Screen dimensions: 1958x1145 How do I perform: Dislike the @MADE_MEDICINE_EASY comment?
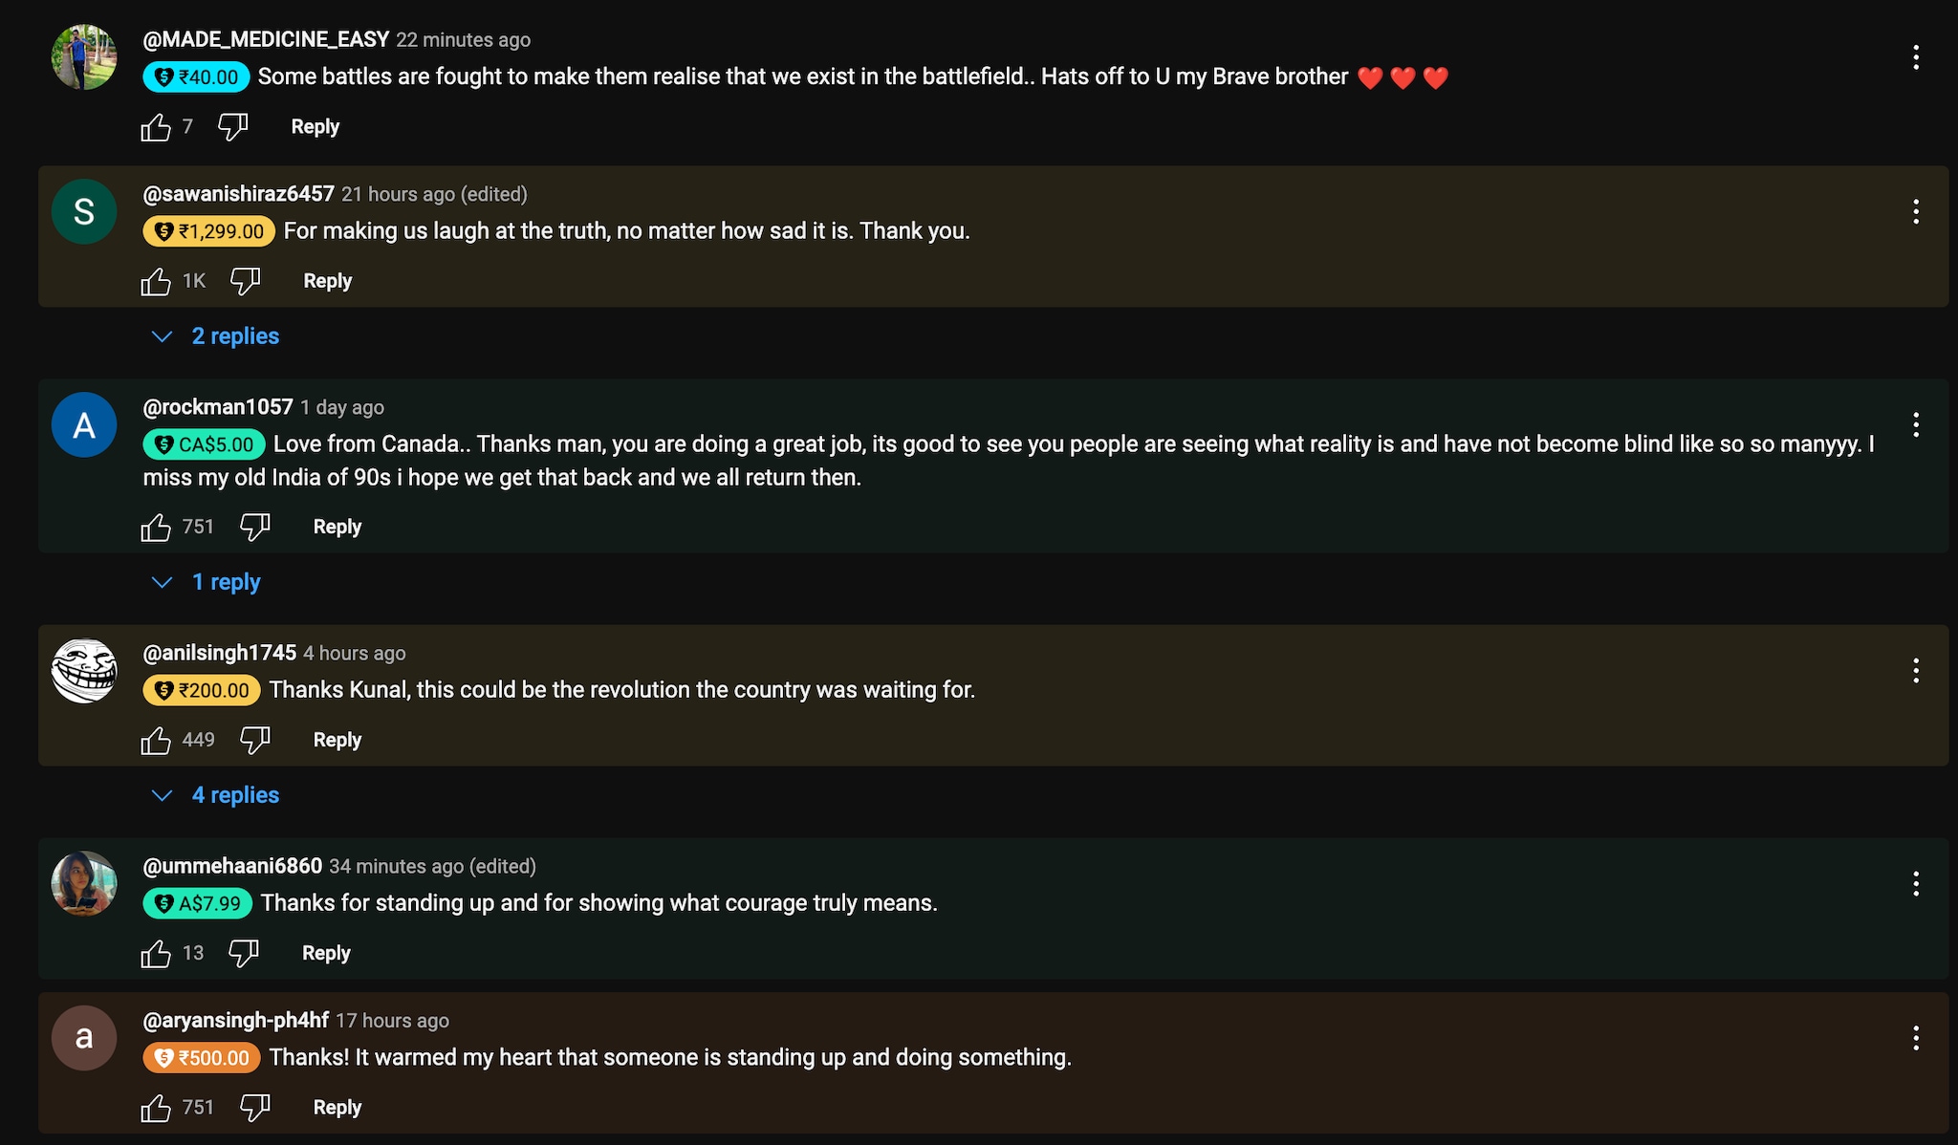(x=232, y=127)
